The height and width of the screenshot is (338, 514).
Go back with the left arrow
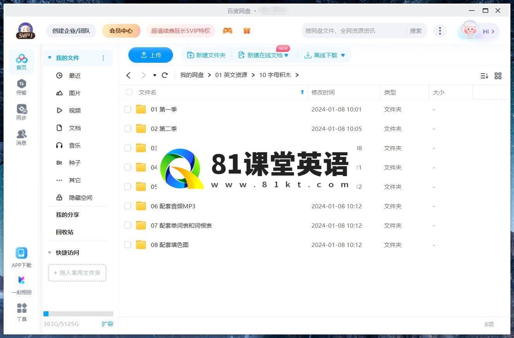pyautogui.click(x=129, y=75)
